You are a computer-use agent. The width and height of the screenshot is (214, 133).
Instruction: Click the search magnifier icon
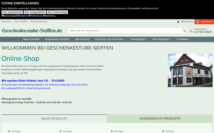184,31
